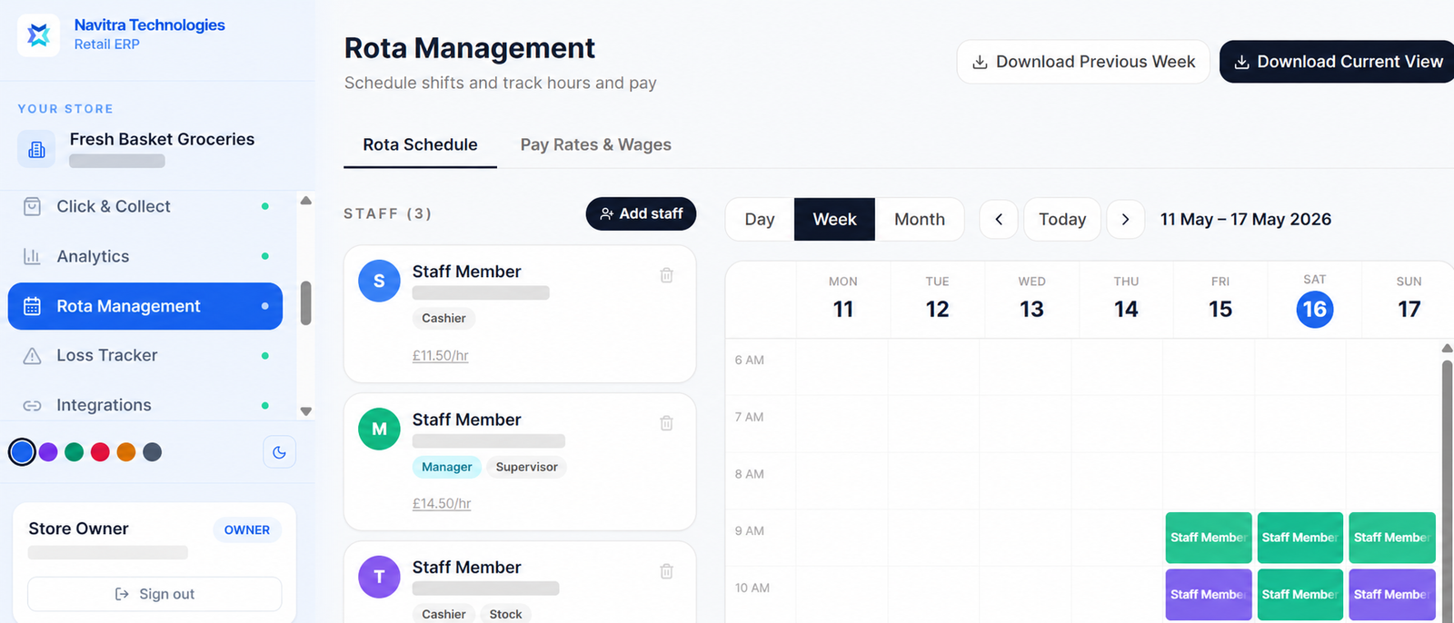Screen dimensions: 1454x623
Task: Switch calendar to Week view
Action: click(x=834, y=219)
